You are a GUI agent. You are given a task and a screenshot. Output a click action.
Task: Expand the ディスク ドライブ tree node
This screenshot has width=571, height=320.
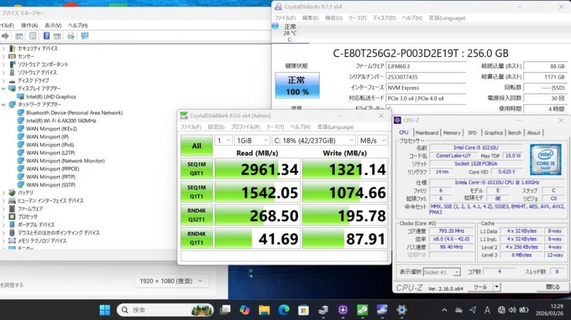pyautogui.click(x=4, y=81)
